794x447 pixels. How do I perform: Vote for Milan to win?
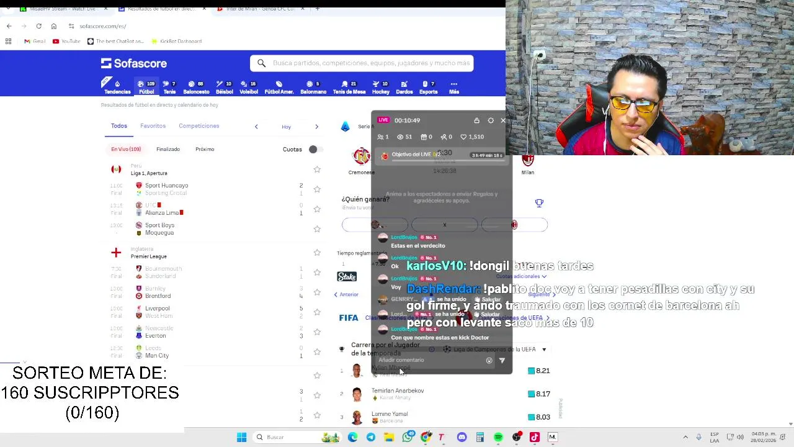click(x=514, y=225)
